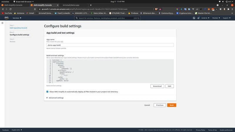This screenshot has width=235, height=132.
Task: Click the bookmark icon in the address bar
Action: click(35, 9)
